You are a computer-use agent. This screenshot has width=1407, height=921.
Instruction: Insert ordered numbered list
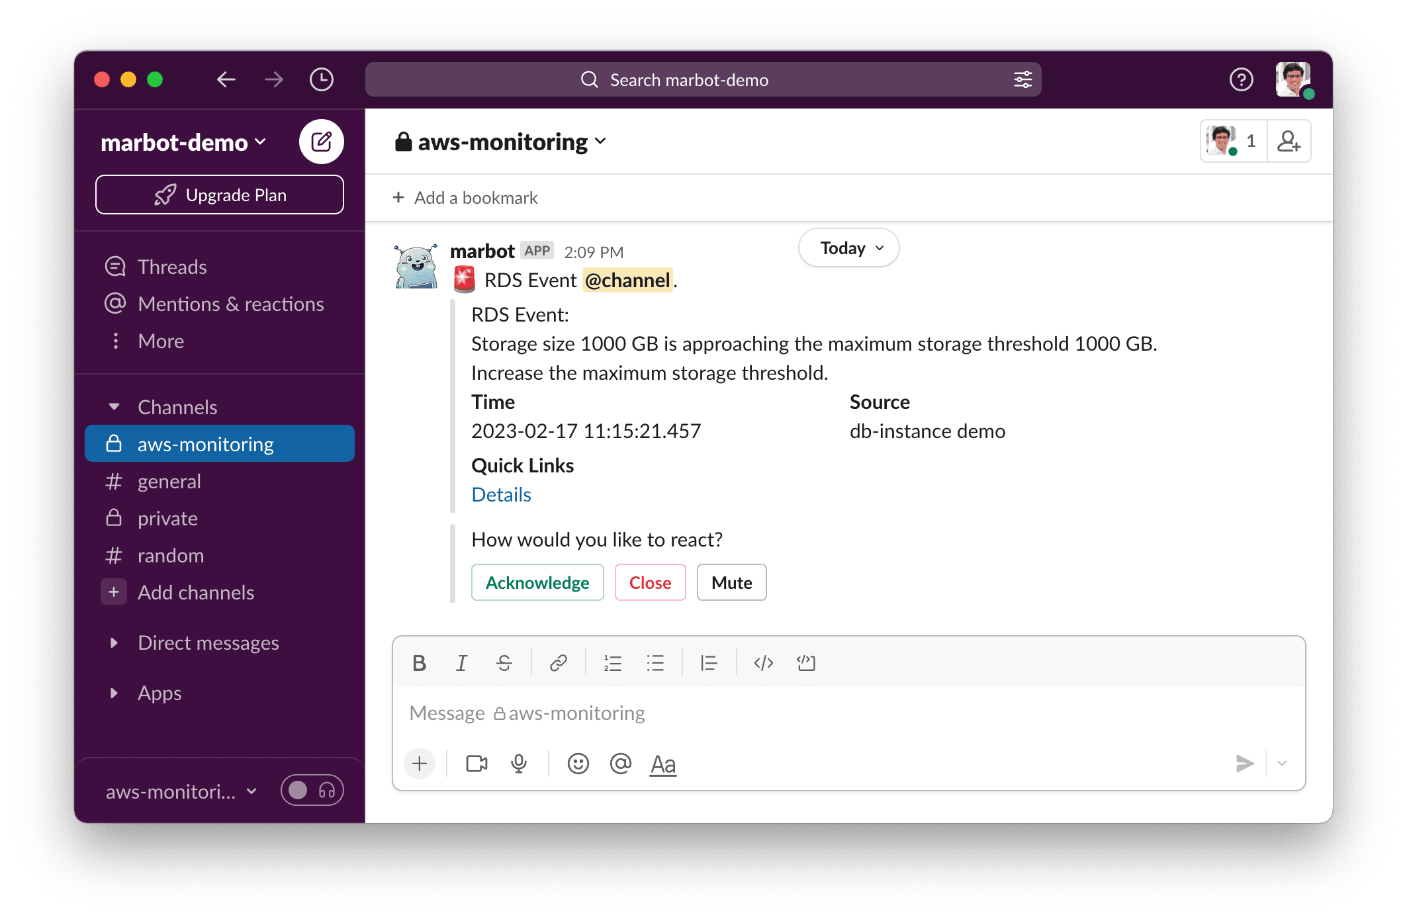(x=613, y=663)
